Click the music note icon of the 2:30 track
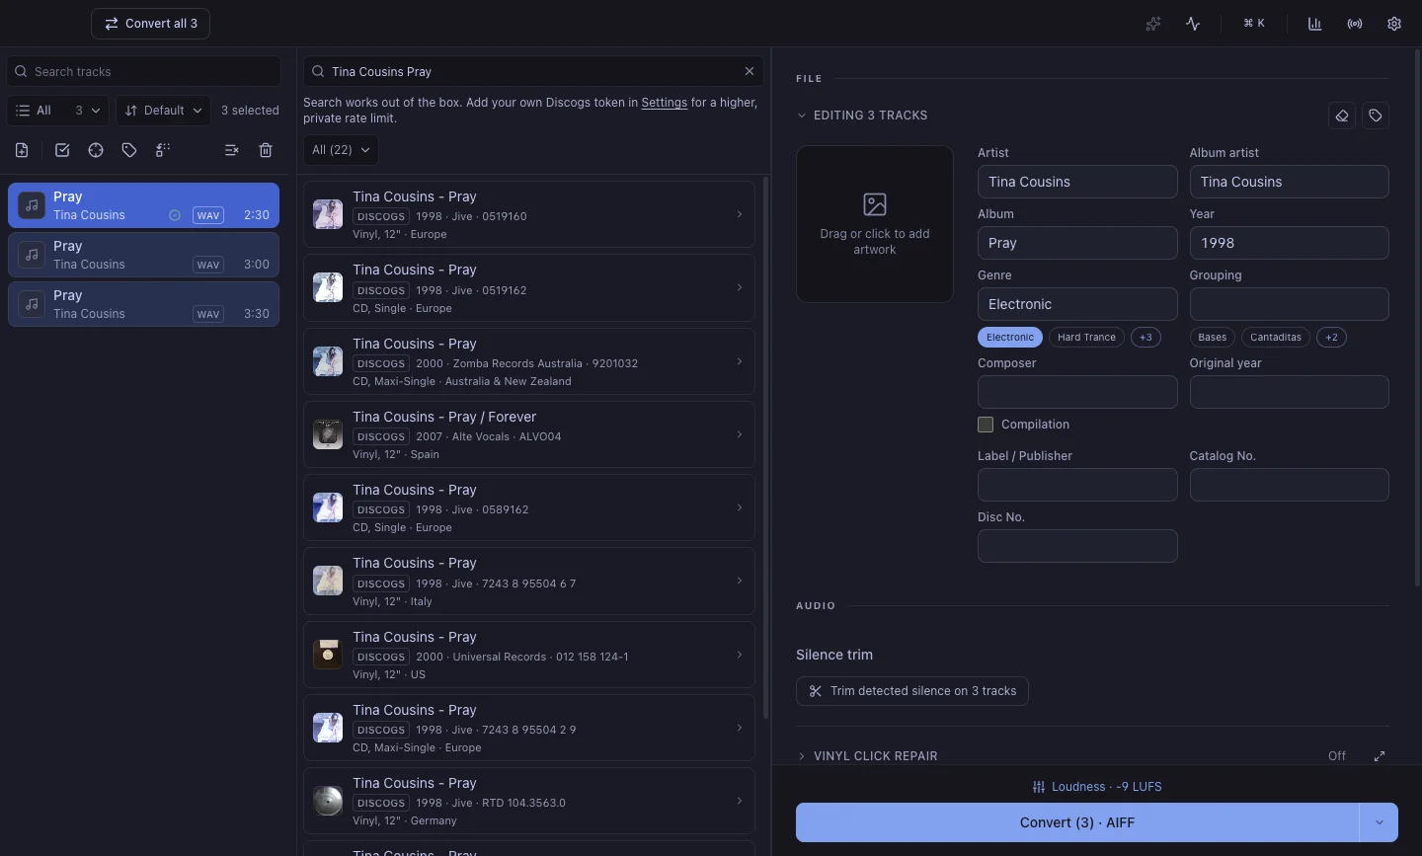Image resolution: width=1422 pixels, height=856 pixels. click(x=32, y=205)
